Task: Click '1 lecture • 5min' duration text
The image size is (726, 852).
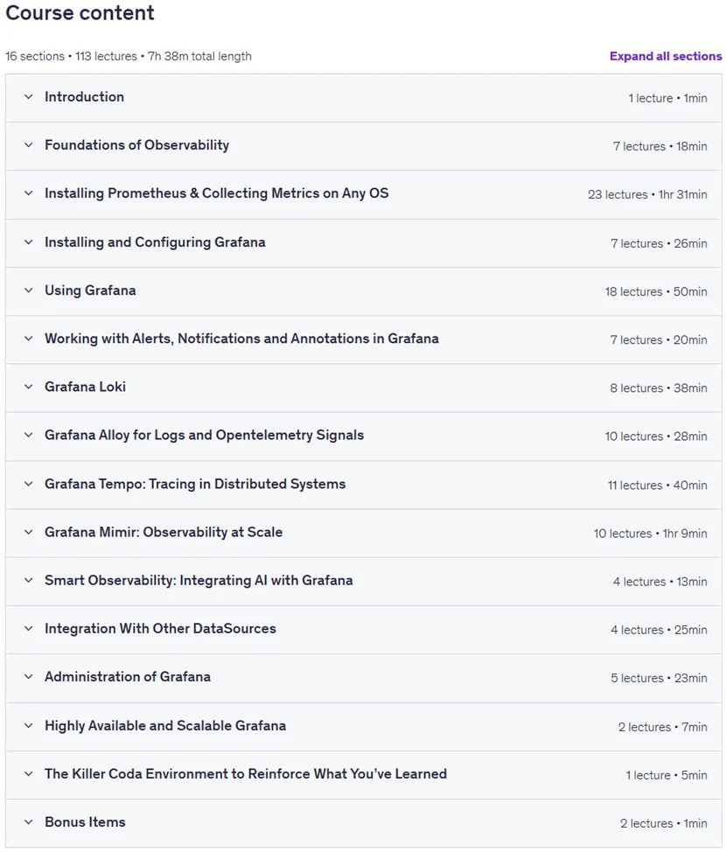Action: (x=667, y=775)
